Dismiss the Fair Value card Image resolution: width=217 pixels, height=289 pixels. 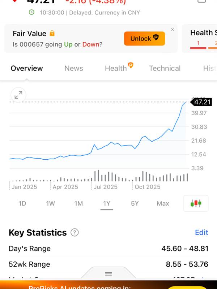pos(172,30)
